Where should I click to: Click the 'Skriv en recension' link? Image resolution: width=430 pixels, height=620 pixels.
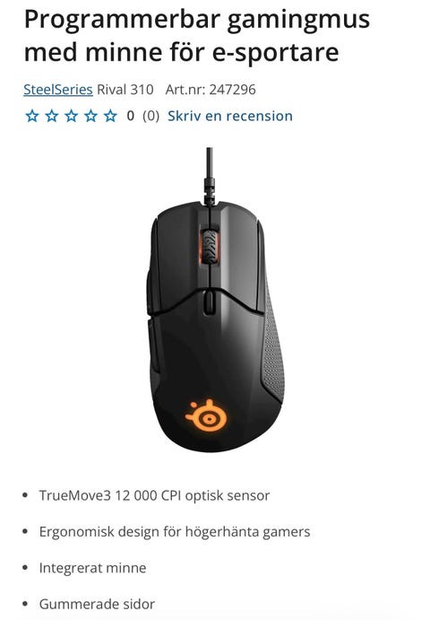click(230, 116)
